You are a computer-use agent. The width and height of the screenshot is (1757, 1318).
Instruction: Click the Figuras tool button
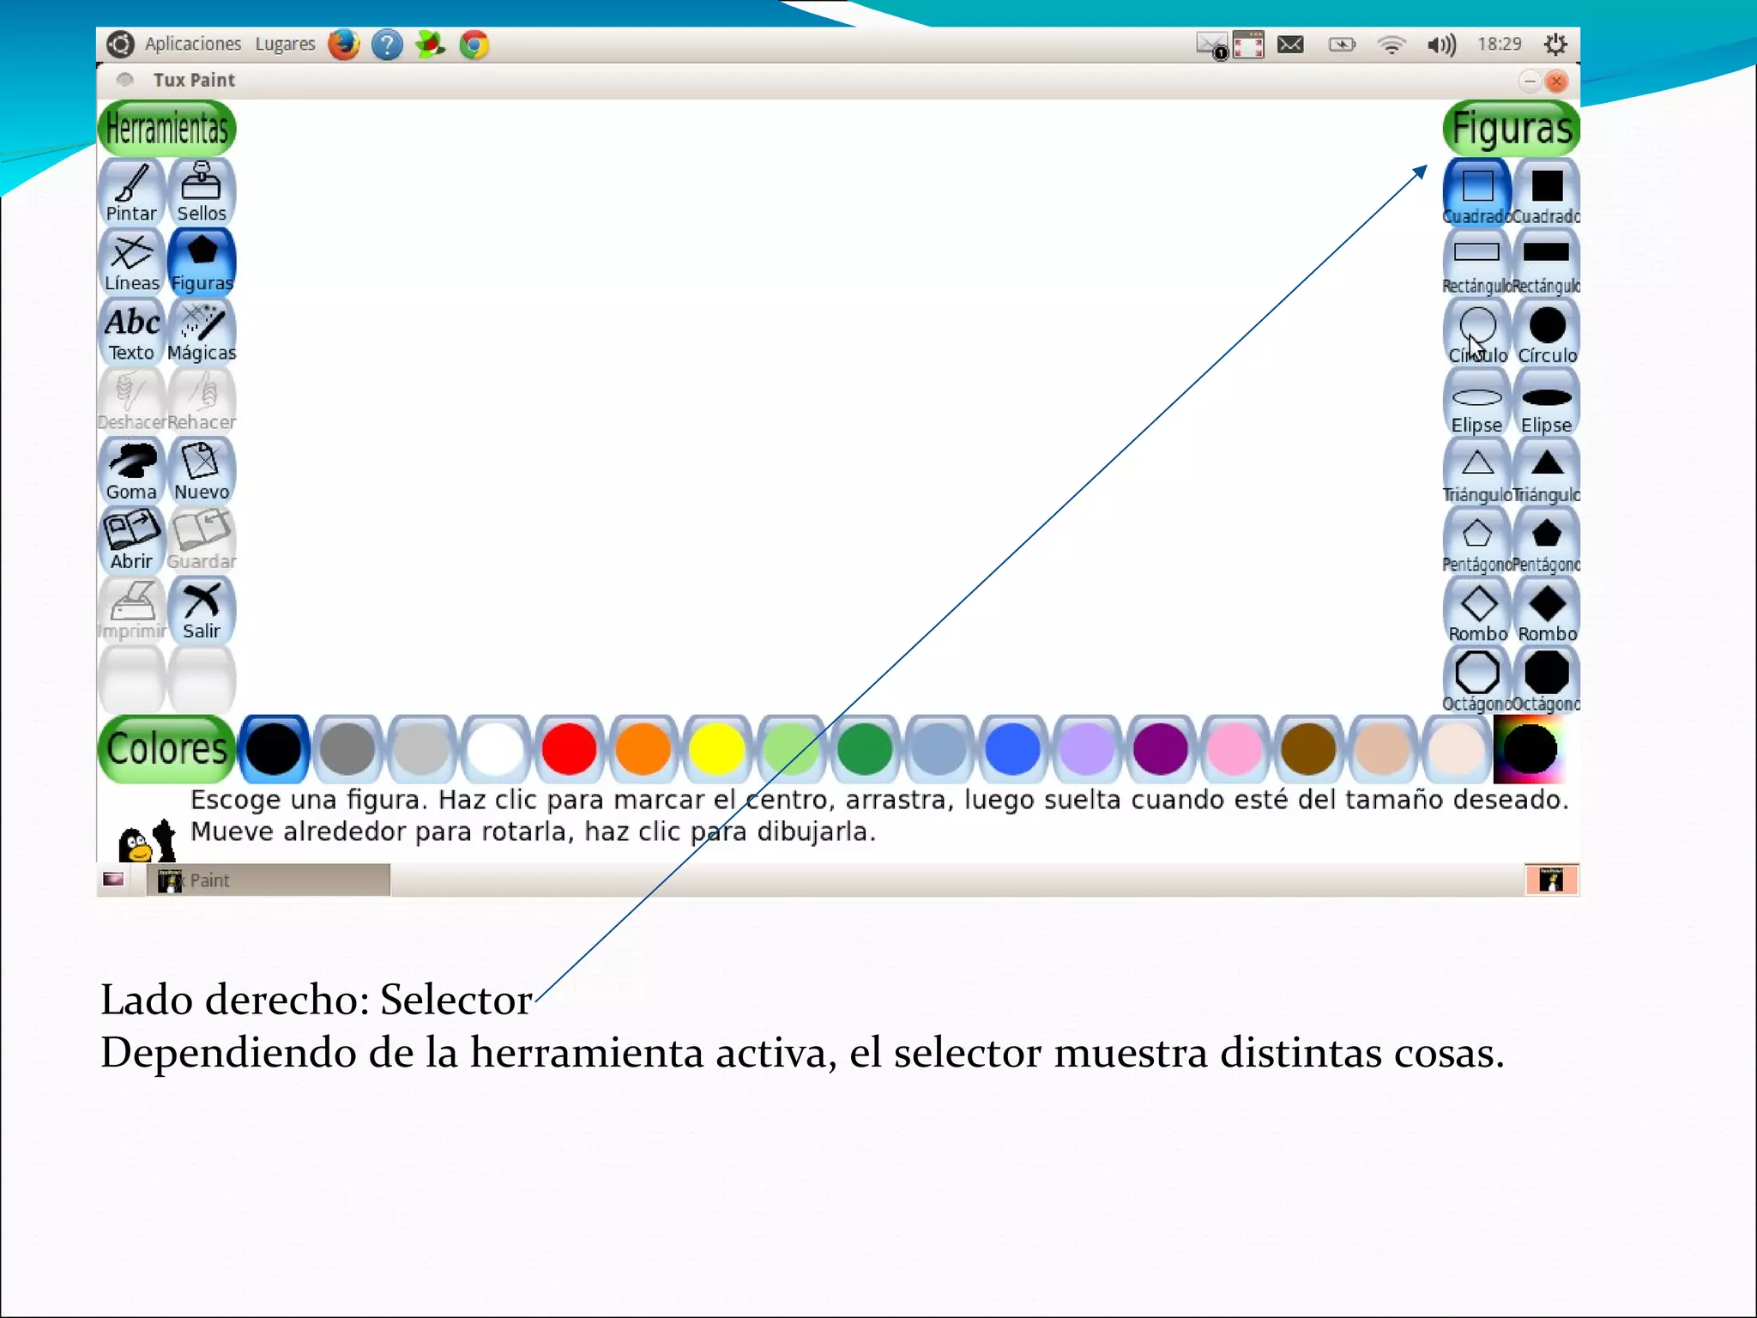[202, 262]
